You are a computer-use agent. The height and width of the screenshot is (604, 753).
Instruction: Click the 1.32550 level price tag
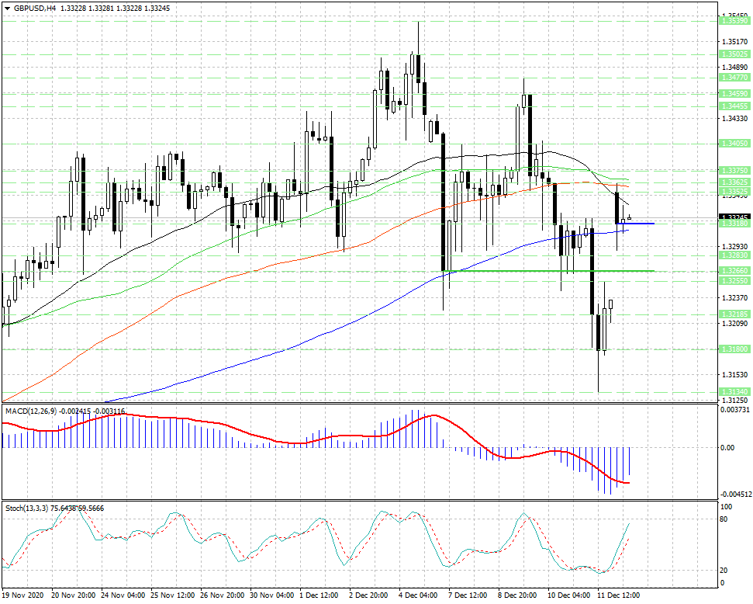pos(734,281)
